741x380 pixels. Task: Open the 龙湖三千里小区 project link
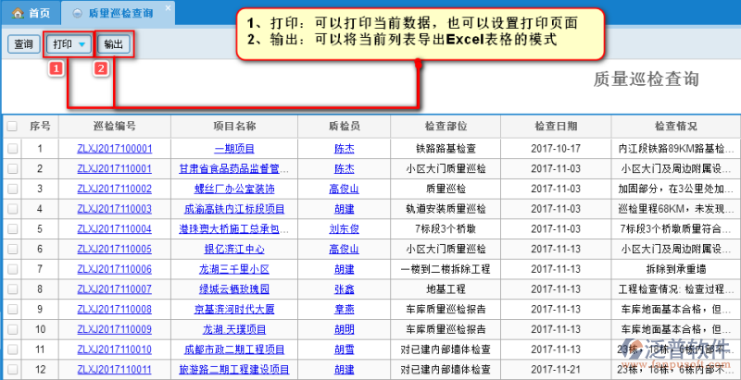(x=234, y=269)
